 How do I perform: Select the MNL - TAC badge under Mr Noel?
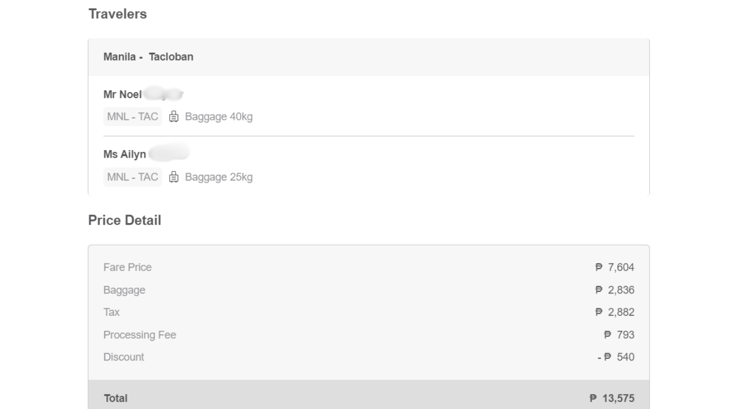(133, 117)
